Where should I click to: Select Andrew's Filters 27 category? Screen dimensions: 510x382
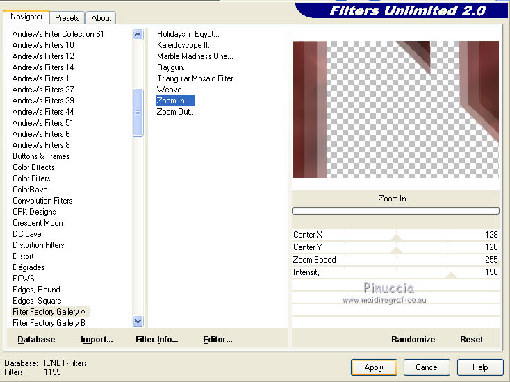pos(43,89)
